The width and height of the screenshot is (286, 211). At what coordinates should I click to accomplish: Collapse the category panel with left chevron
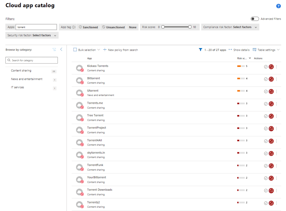tap(61, 50)
